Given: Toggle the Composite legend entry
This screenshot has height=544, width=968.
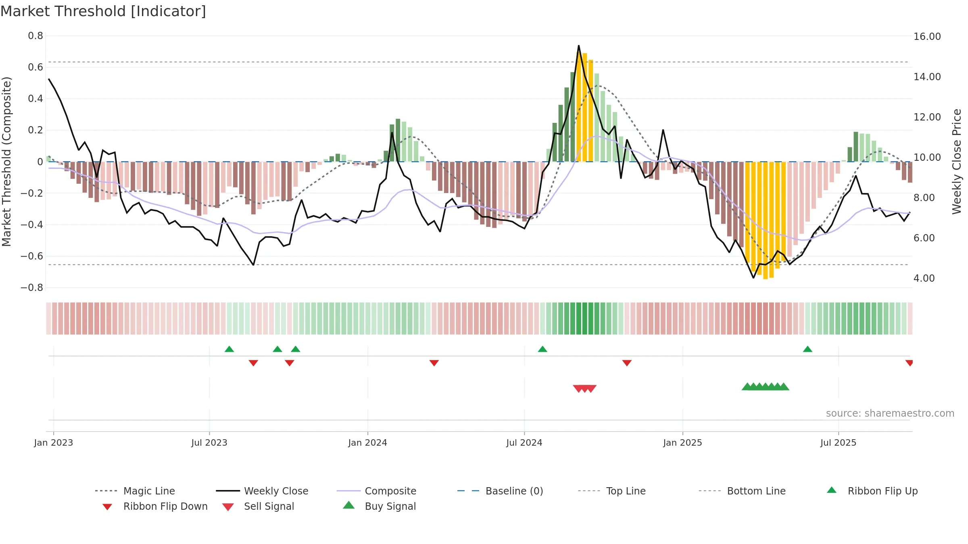Looking at the screenshot, I should point(377,491).
